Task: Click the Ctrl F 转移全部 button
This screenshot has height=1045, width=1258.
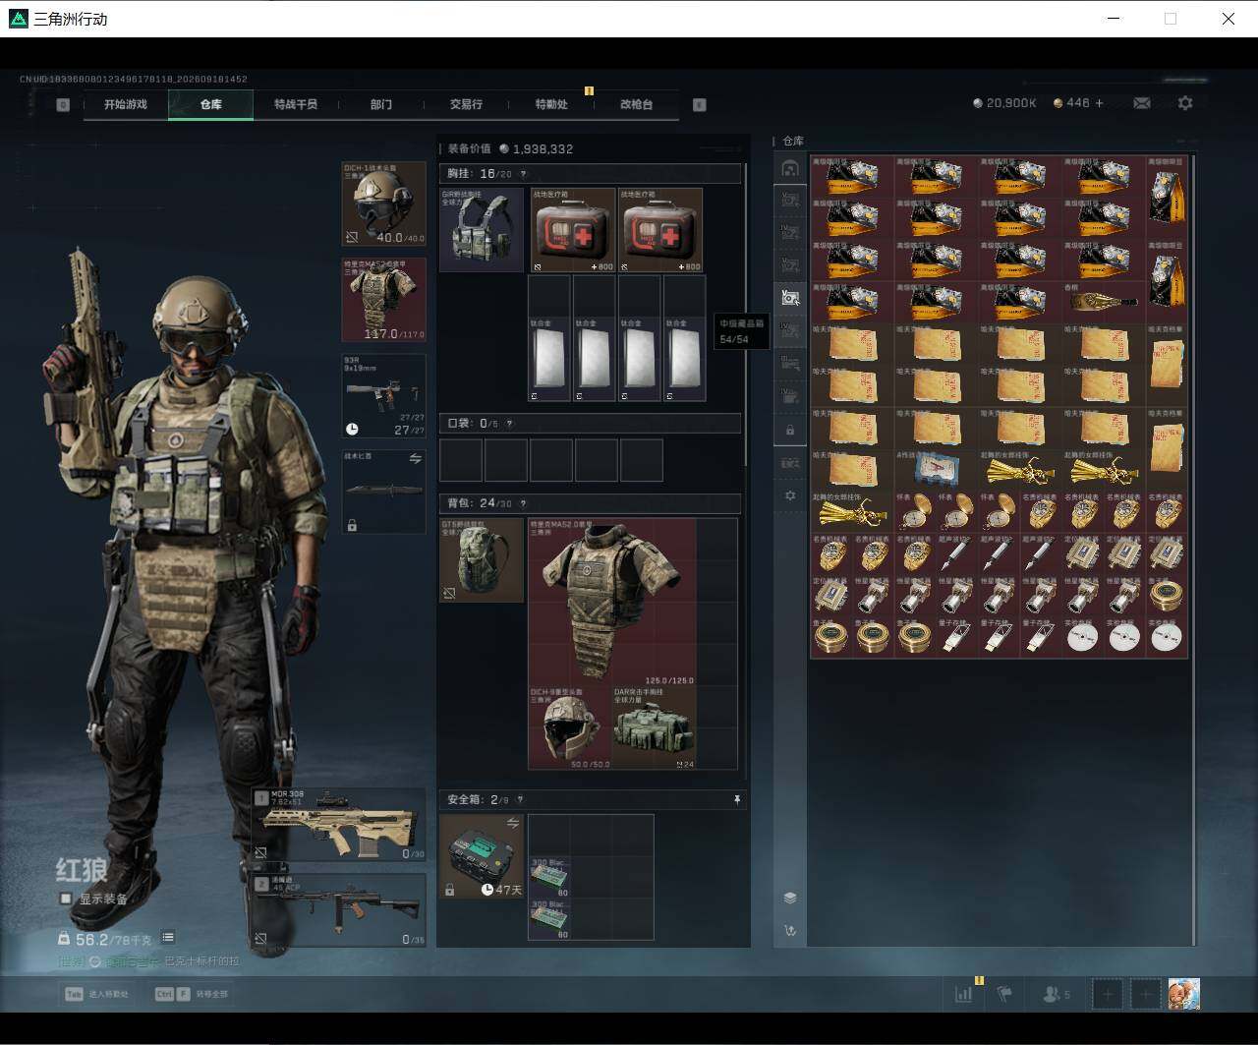Action: pos(191,994)
